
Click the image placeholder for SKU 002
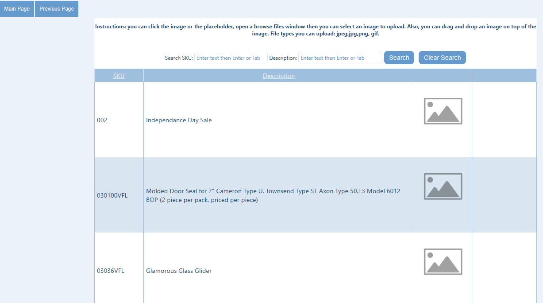point(443,111)
